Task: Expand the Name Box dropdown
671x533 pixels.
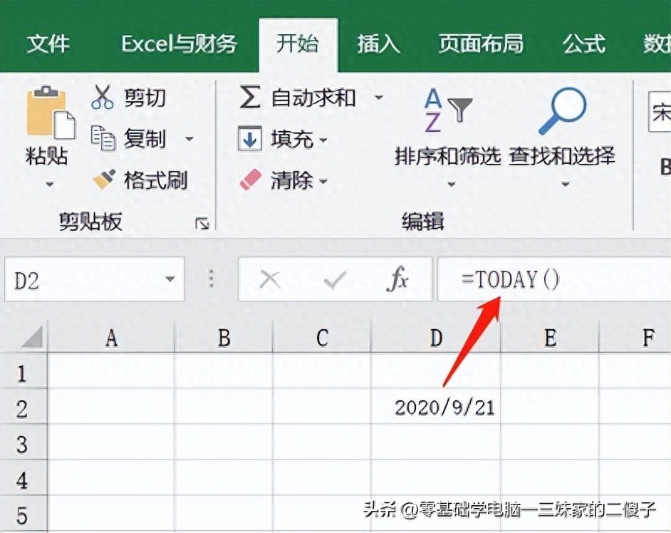Action: (170, 279)
